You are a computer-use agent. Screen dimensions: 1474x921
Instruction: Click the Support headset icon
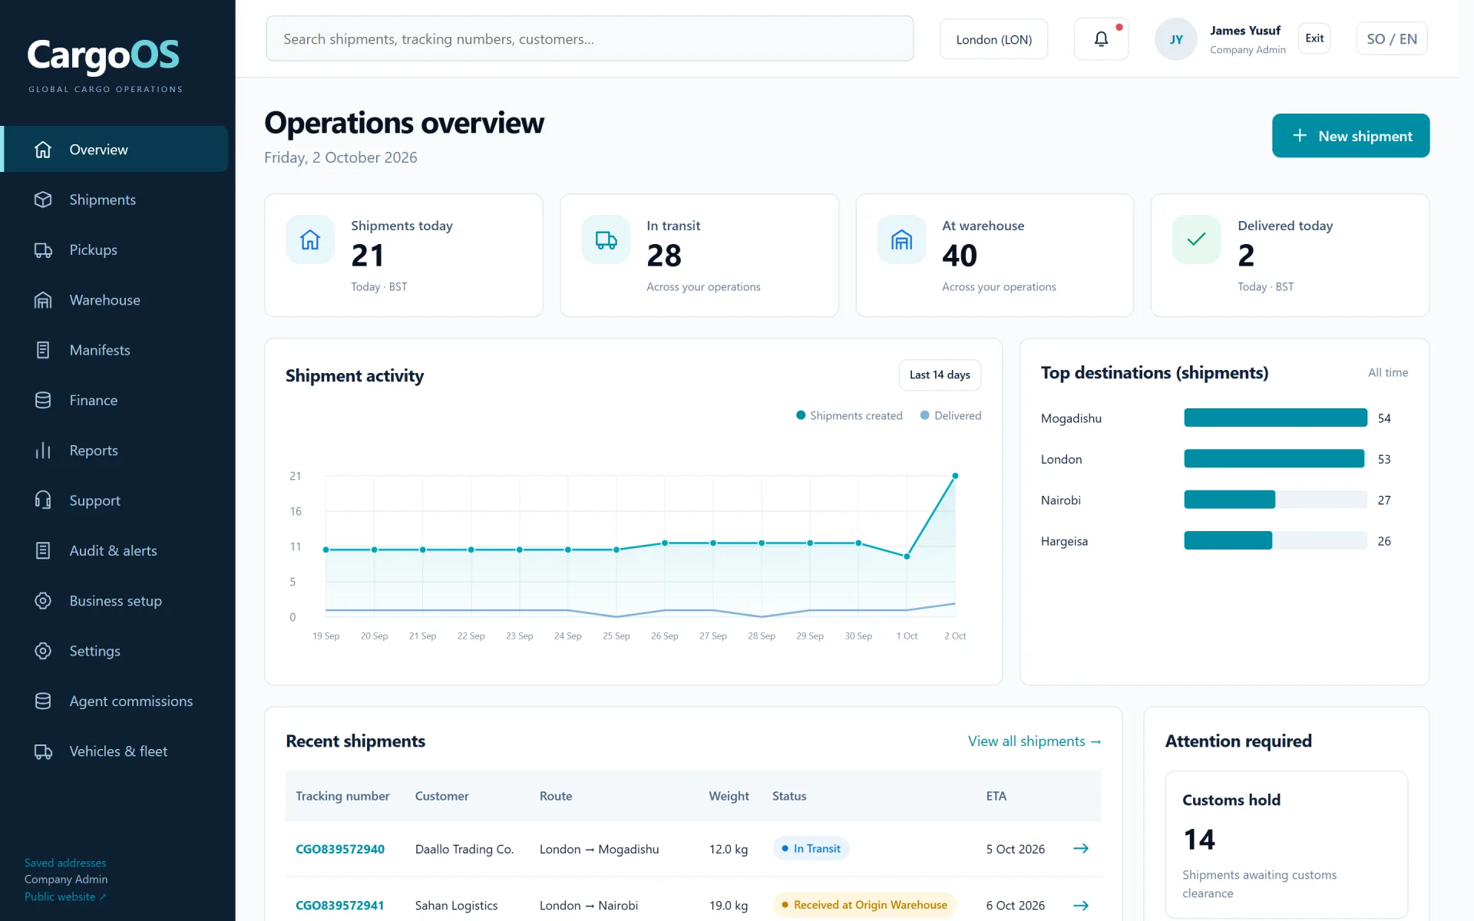[x=43, y=500]
